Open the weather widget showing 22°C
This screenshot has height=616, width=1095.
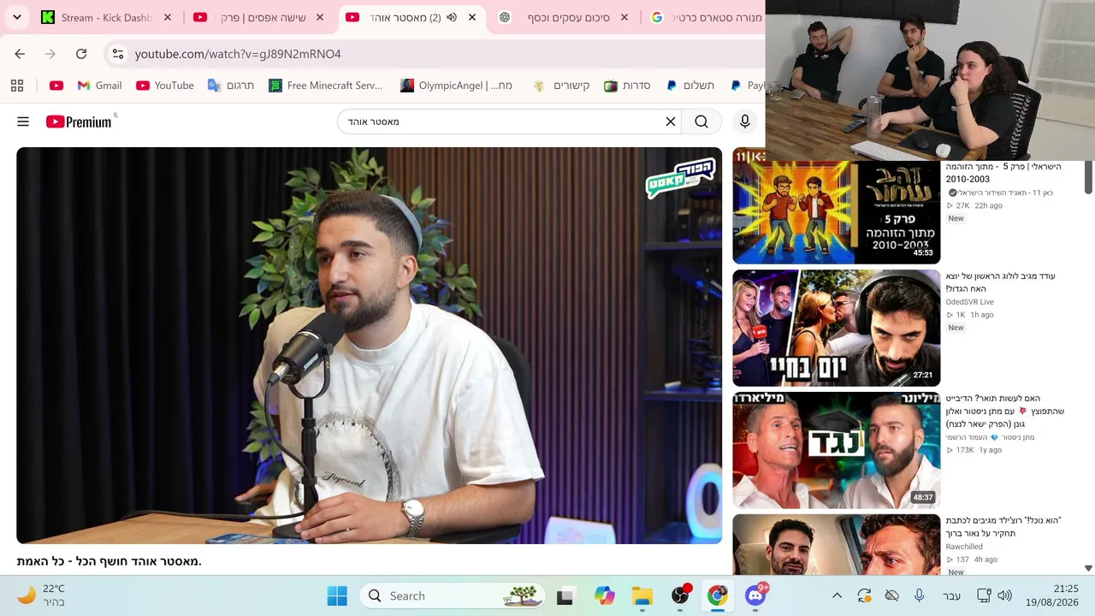coord(41,595)
